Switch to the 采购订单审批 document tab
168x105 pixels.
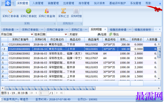pos(30,30)
